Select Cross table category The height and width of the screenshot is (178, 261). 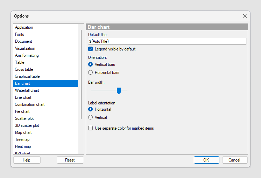45,69
